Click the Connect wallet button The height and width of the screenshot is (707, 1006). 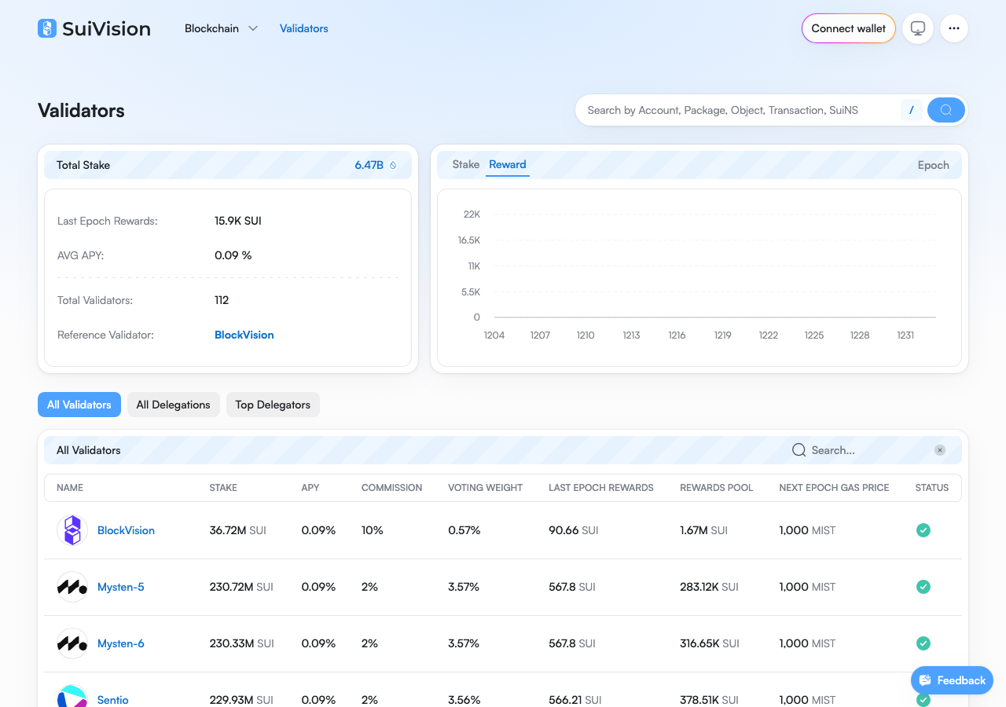click(x=849, y=28)
